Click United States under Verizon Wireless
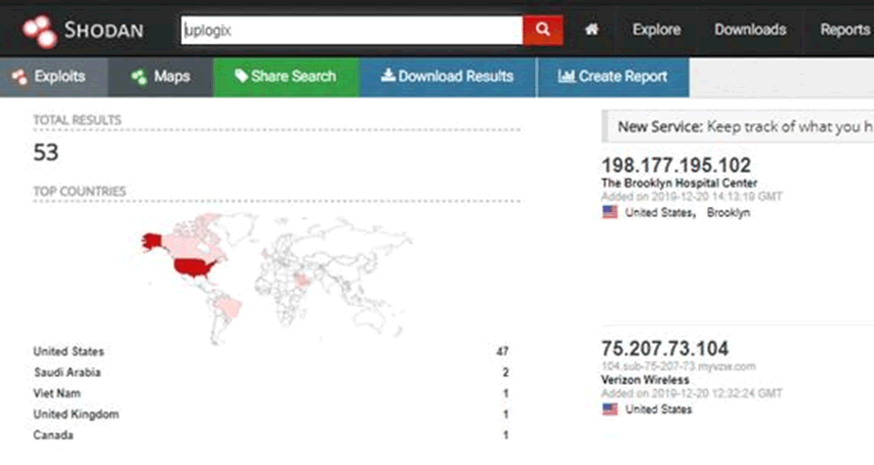This screenshot has width=874, height=465. coord(658,409)
